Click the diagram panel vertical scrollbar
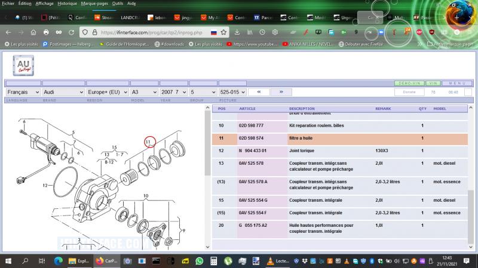This screenshot has width=478, height=268. pyautogui.click(x=207, y=143)
